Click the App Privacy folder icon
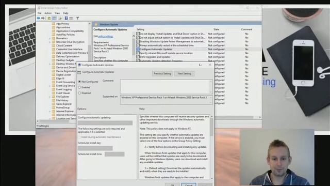This screenshot has width=330, height=186. click(x=54, y=24)
